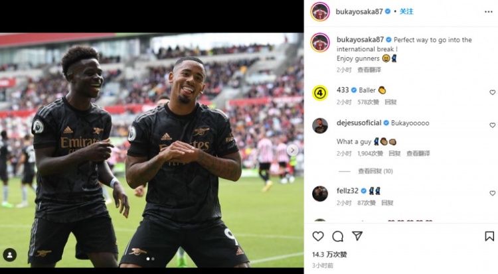Save post with bookmark icon

[489, 236]
